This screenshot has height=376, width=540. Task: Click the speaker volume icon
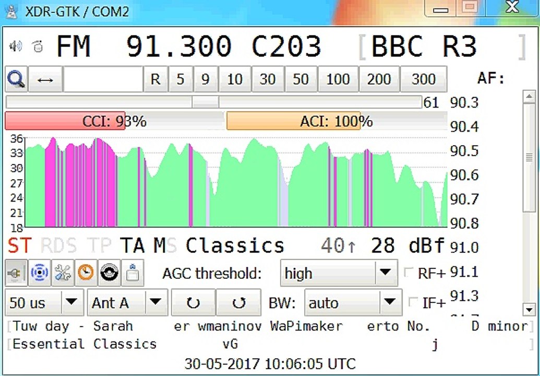coord(16,46)
